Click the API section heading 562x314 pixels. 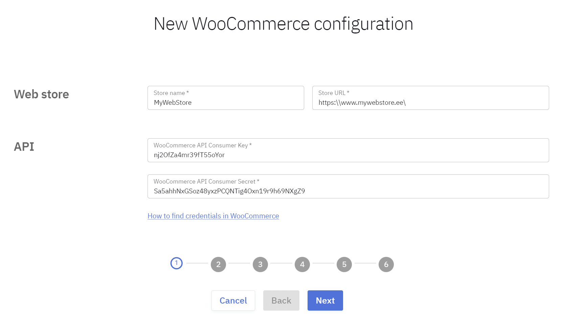click(x=24, y=147)
